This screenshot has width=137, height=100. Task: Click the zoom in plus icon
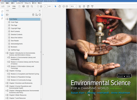pyautogui.click(x=67, y=6)
